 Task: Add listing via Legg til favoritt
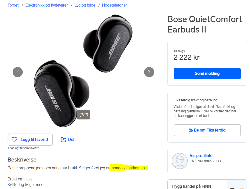pos(30,140)
